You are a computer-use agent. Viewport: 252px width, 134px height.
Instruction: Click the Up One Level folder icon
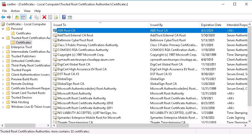[17, 17]
